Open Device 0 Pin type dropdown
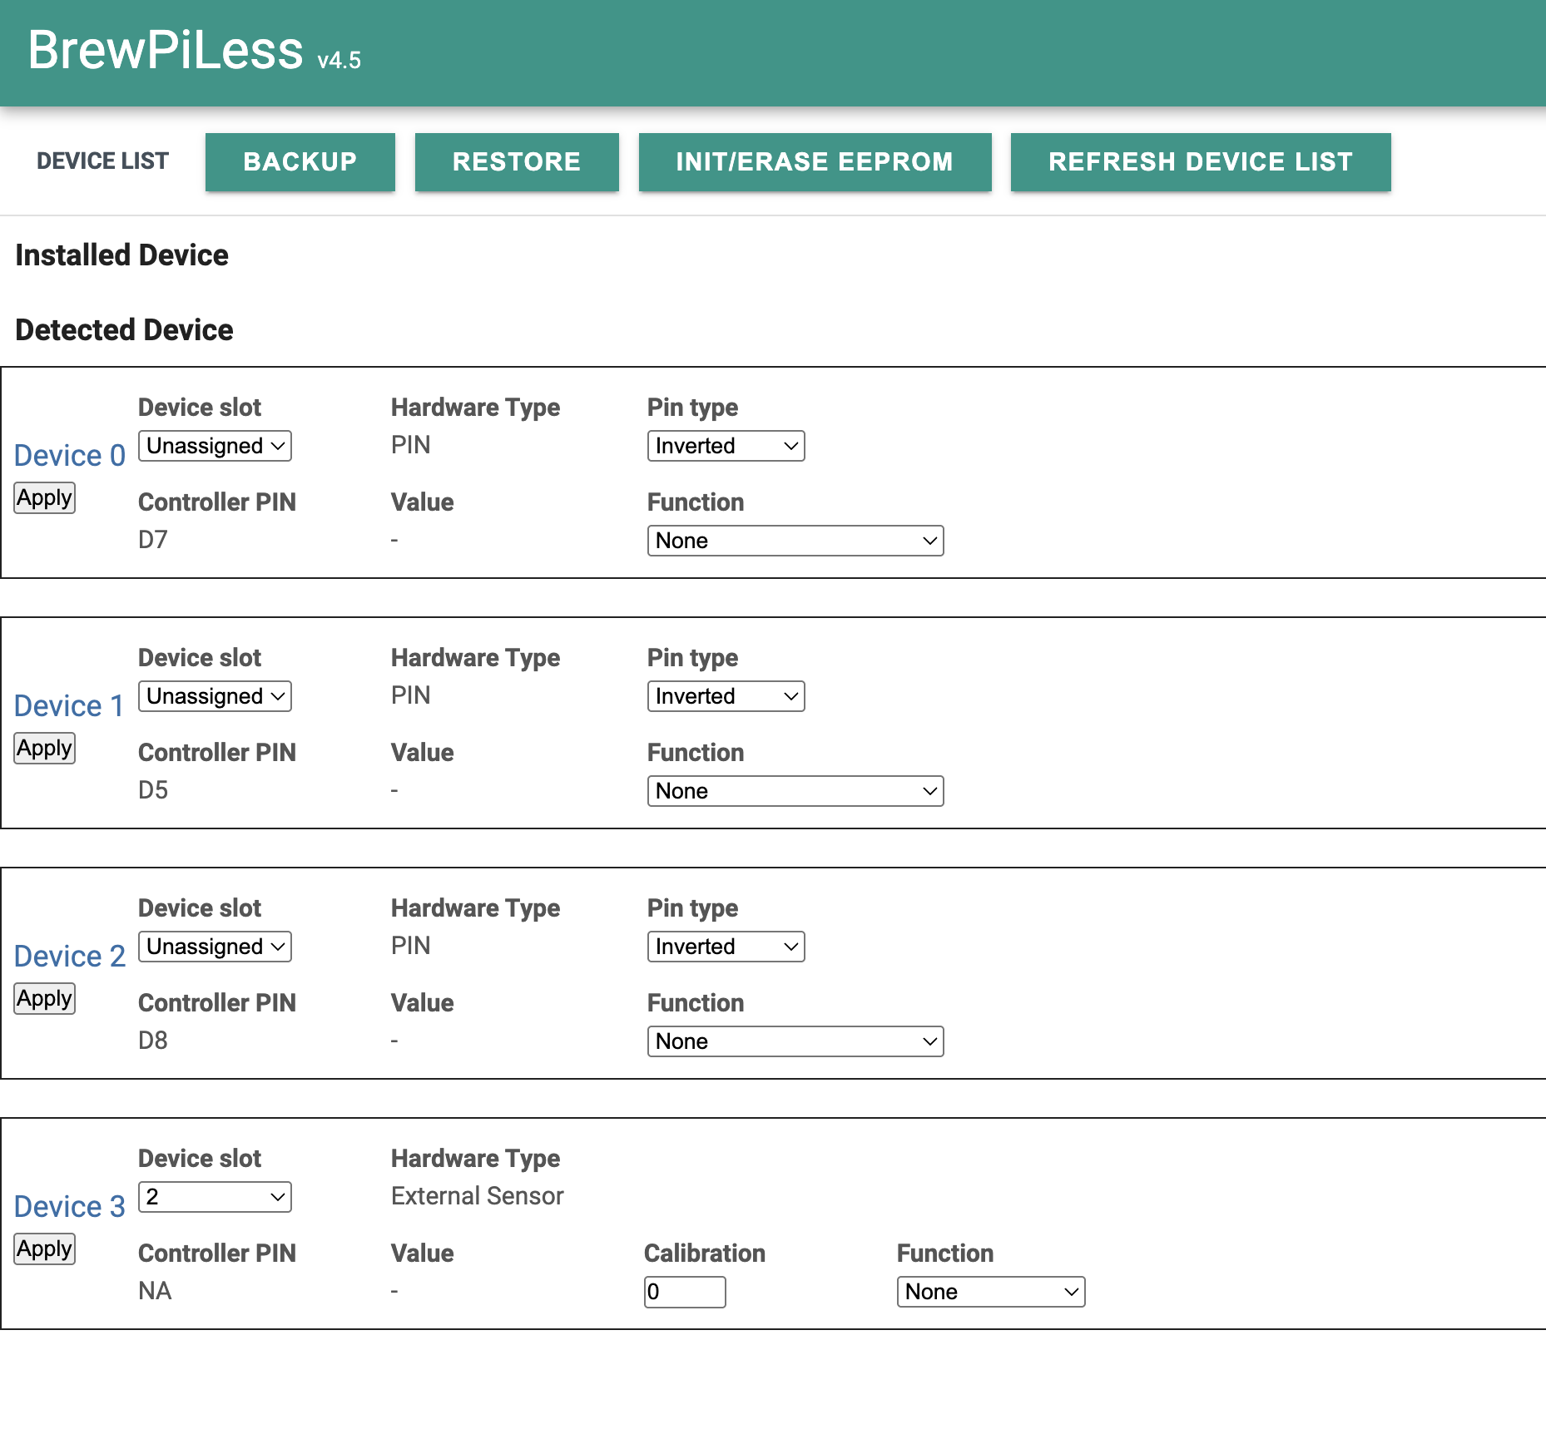1546x1439 pixels. click(726, 446)
